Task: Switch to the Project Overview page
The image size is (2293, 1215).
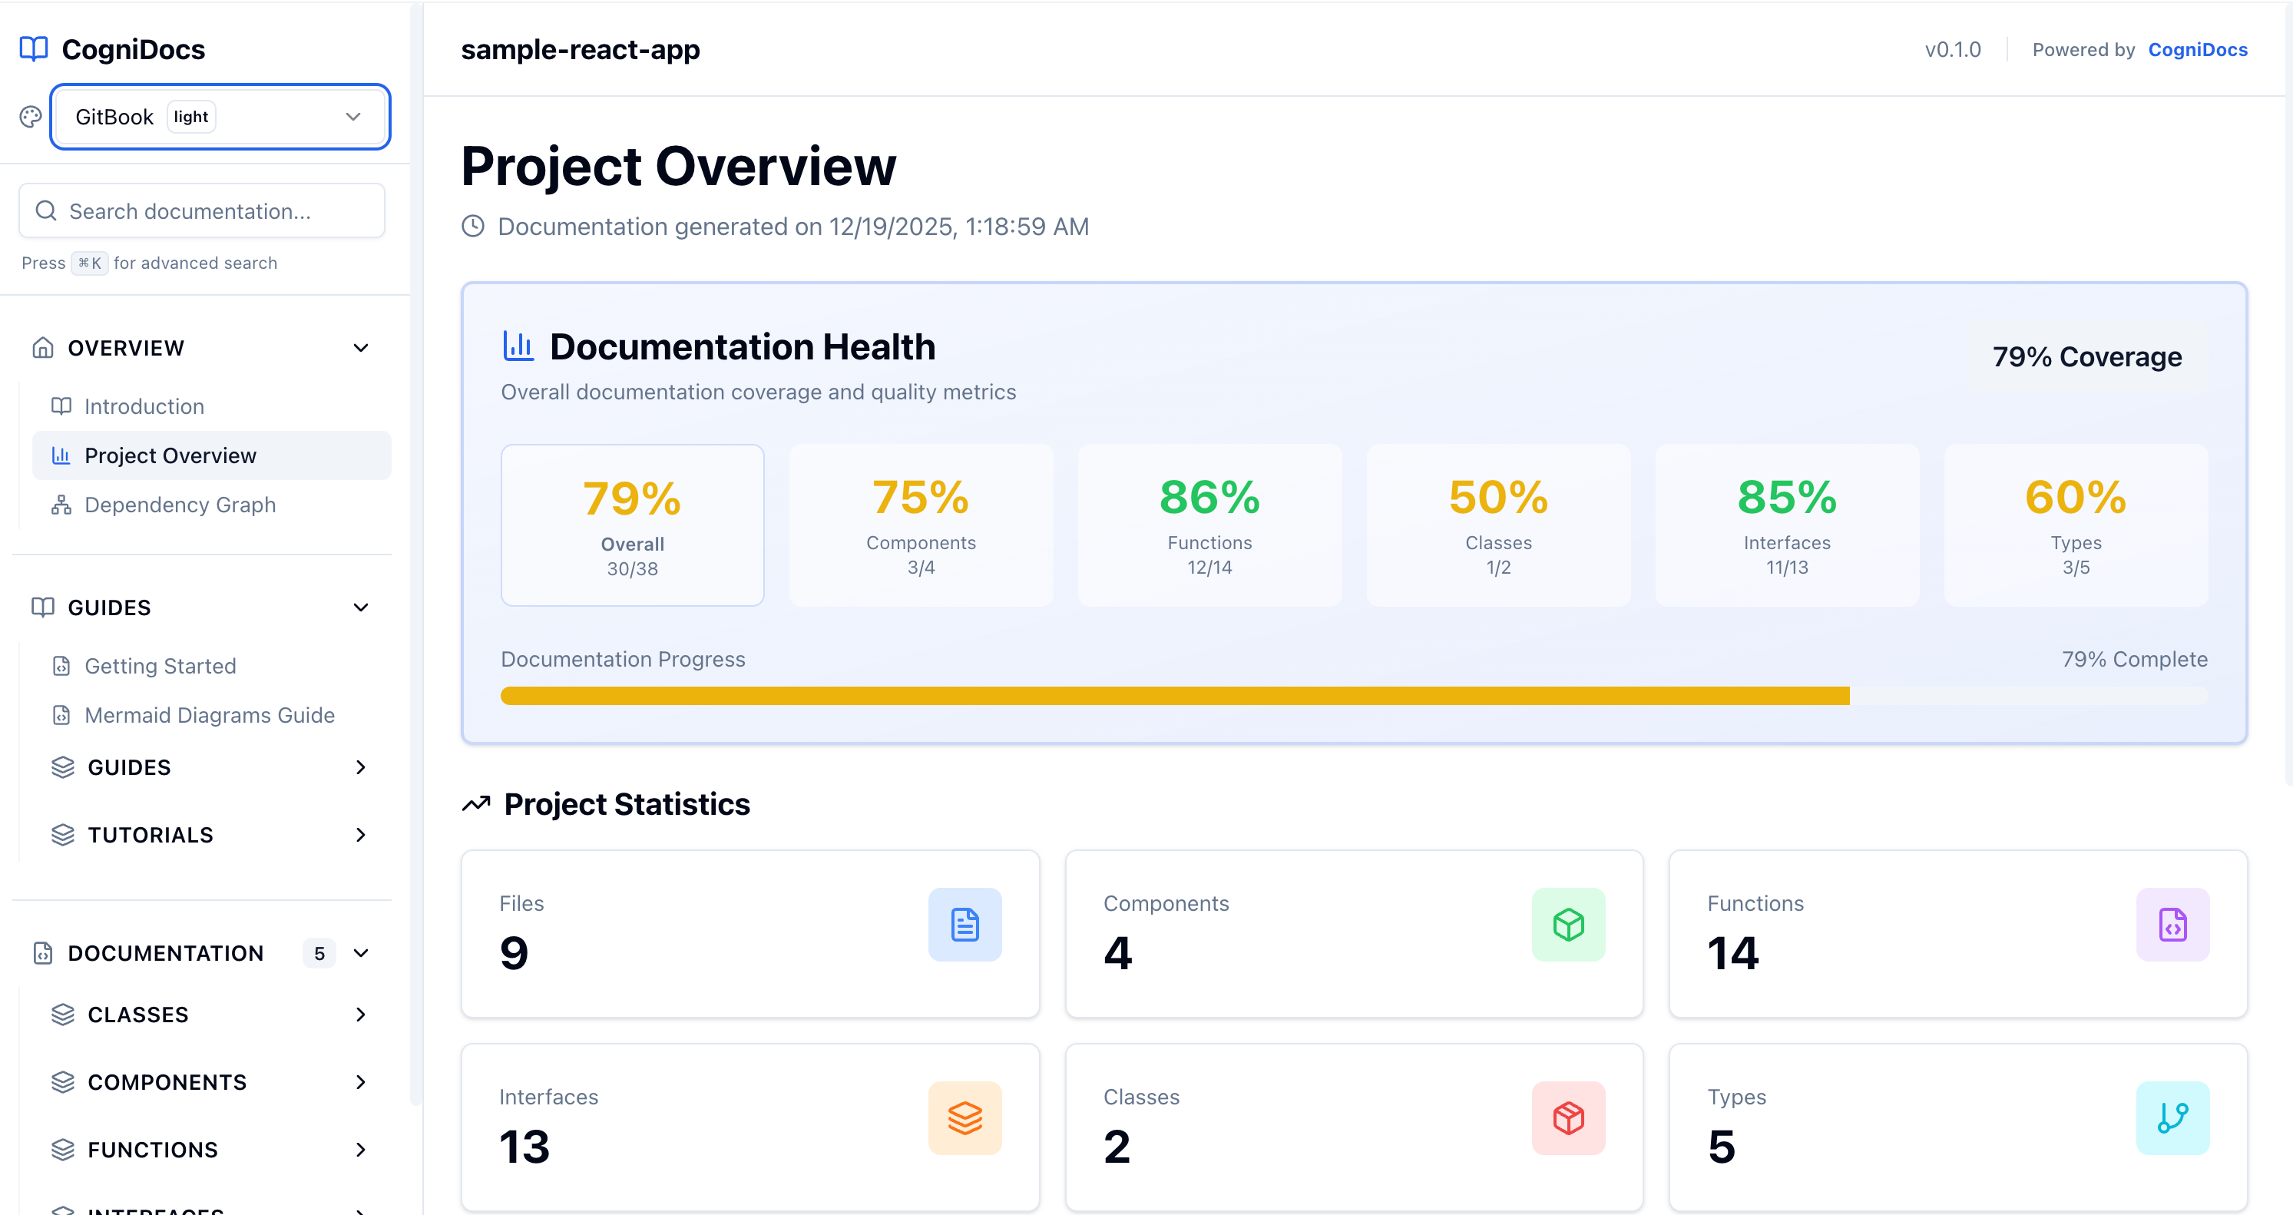Action: click(171, 455)
